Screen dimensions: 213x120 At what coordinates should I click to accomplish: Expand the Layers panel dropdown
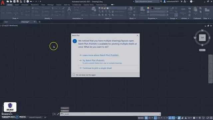[x=108, y=18]
